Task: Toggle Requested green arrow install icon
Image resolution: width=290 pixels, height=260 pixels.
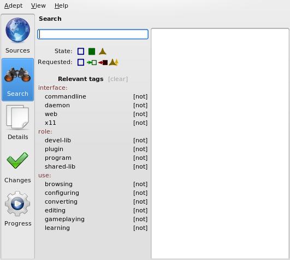Action: [x=92, y=62]
